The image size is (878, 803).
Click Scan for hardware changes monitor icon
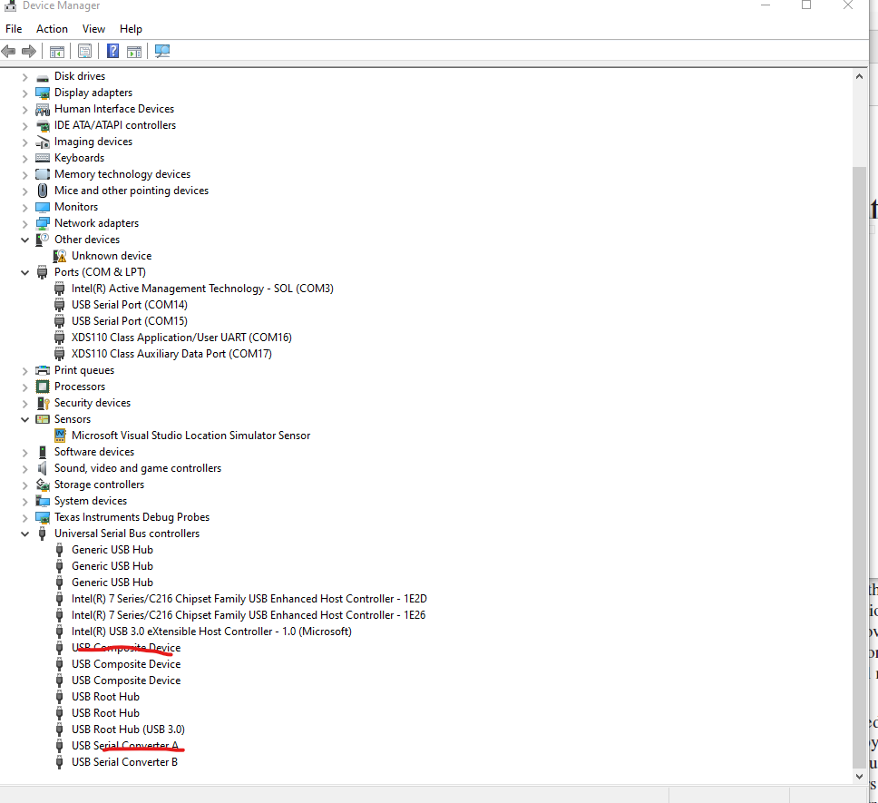[162, 52]
